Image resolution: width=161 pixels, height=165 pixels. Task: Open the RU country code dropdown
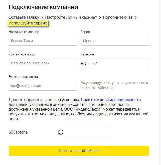tap(85, 63)
